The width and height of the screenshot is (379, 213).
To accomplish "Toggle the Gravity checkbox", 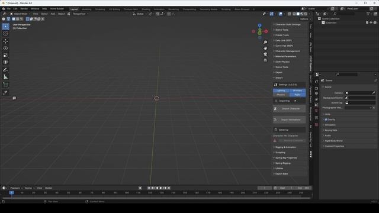I will [326, 120].
